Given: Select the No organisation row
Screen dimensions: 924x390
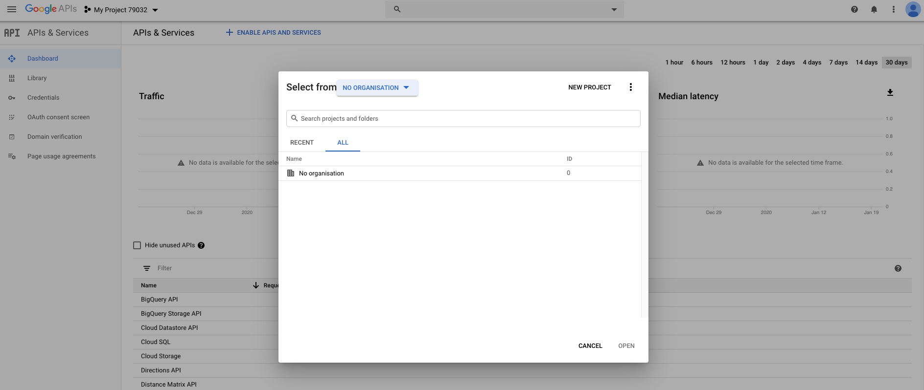Looking at the screenshot, I should pyautogui.click(x=322, y=173).
